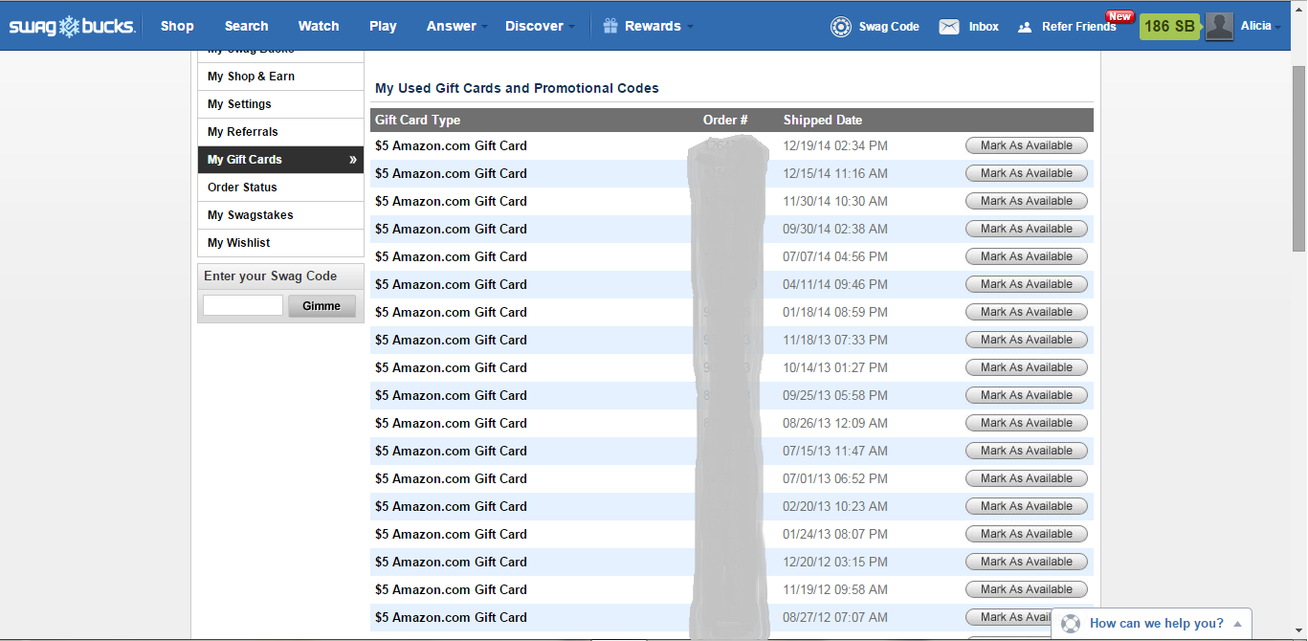Image resolution: width=1308 pixels, height=641 pixels.
Task: Select My Gift Cards sidebar item
Action: point(280,160)
